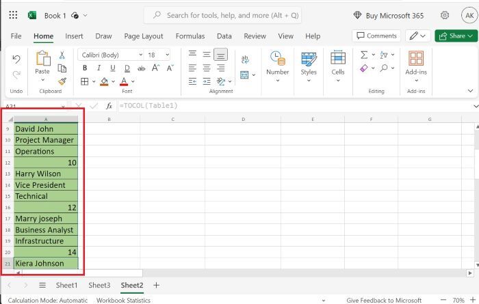Open the File menu

coord(16,36)
